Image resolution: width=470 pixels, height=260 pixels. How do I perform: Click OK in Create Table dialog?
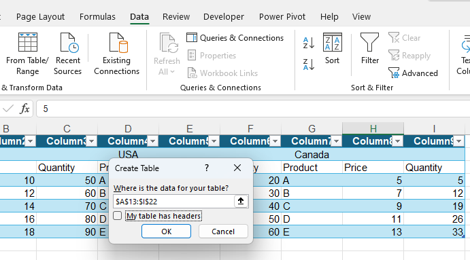[x=167, y=231]
